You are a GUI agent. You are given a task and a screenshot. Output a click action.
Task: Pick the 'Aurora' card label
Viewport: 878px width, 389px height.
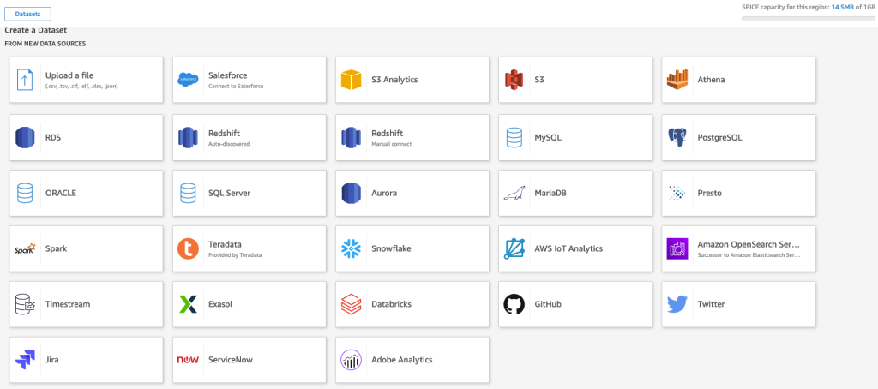[384, 193]
